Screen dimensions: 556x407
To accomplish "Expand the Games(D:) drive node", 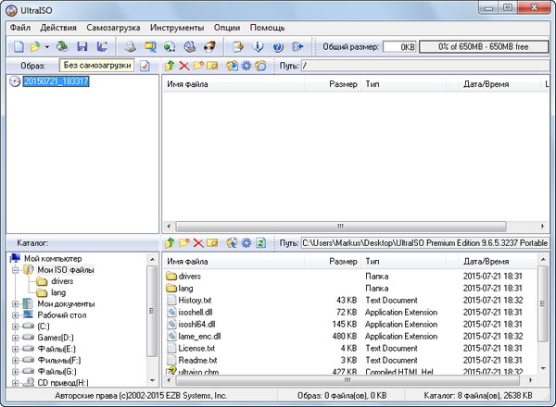I will point(16,338).
